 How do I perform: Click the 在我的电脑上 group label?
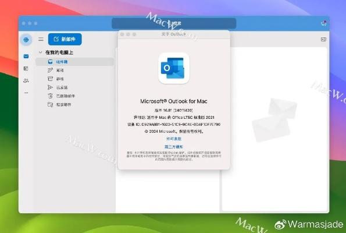[x=59, y=52]
